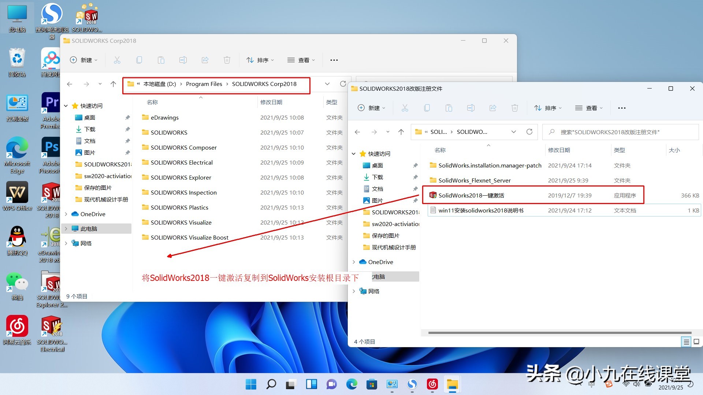Switch to large thumbnail view at bottom right

coord(696,342)
